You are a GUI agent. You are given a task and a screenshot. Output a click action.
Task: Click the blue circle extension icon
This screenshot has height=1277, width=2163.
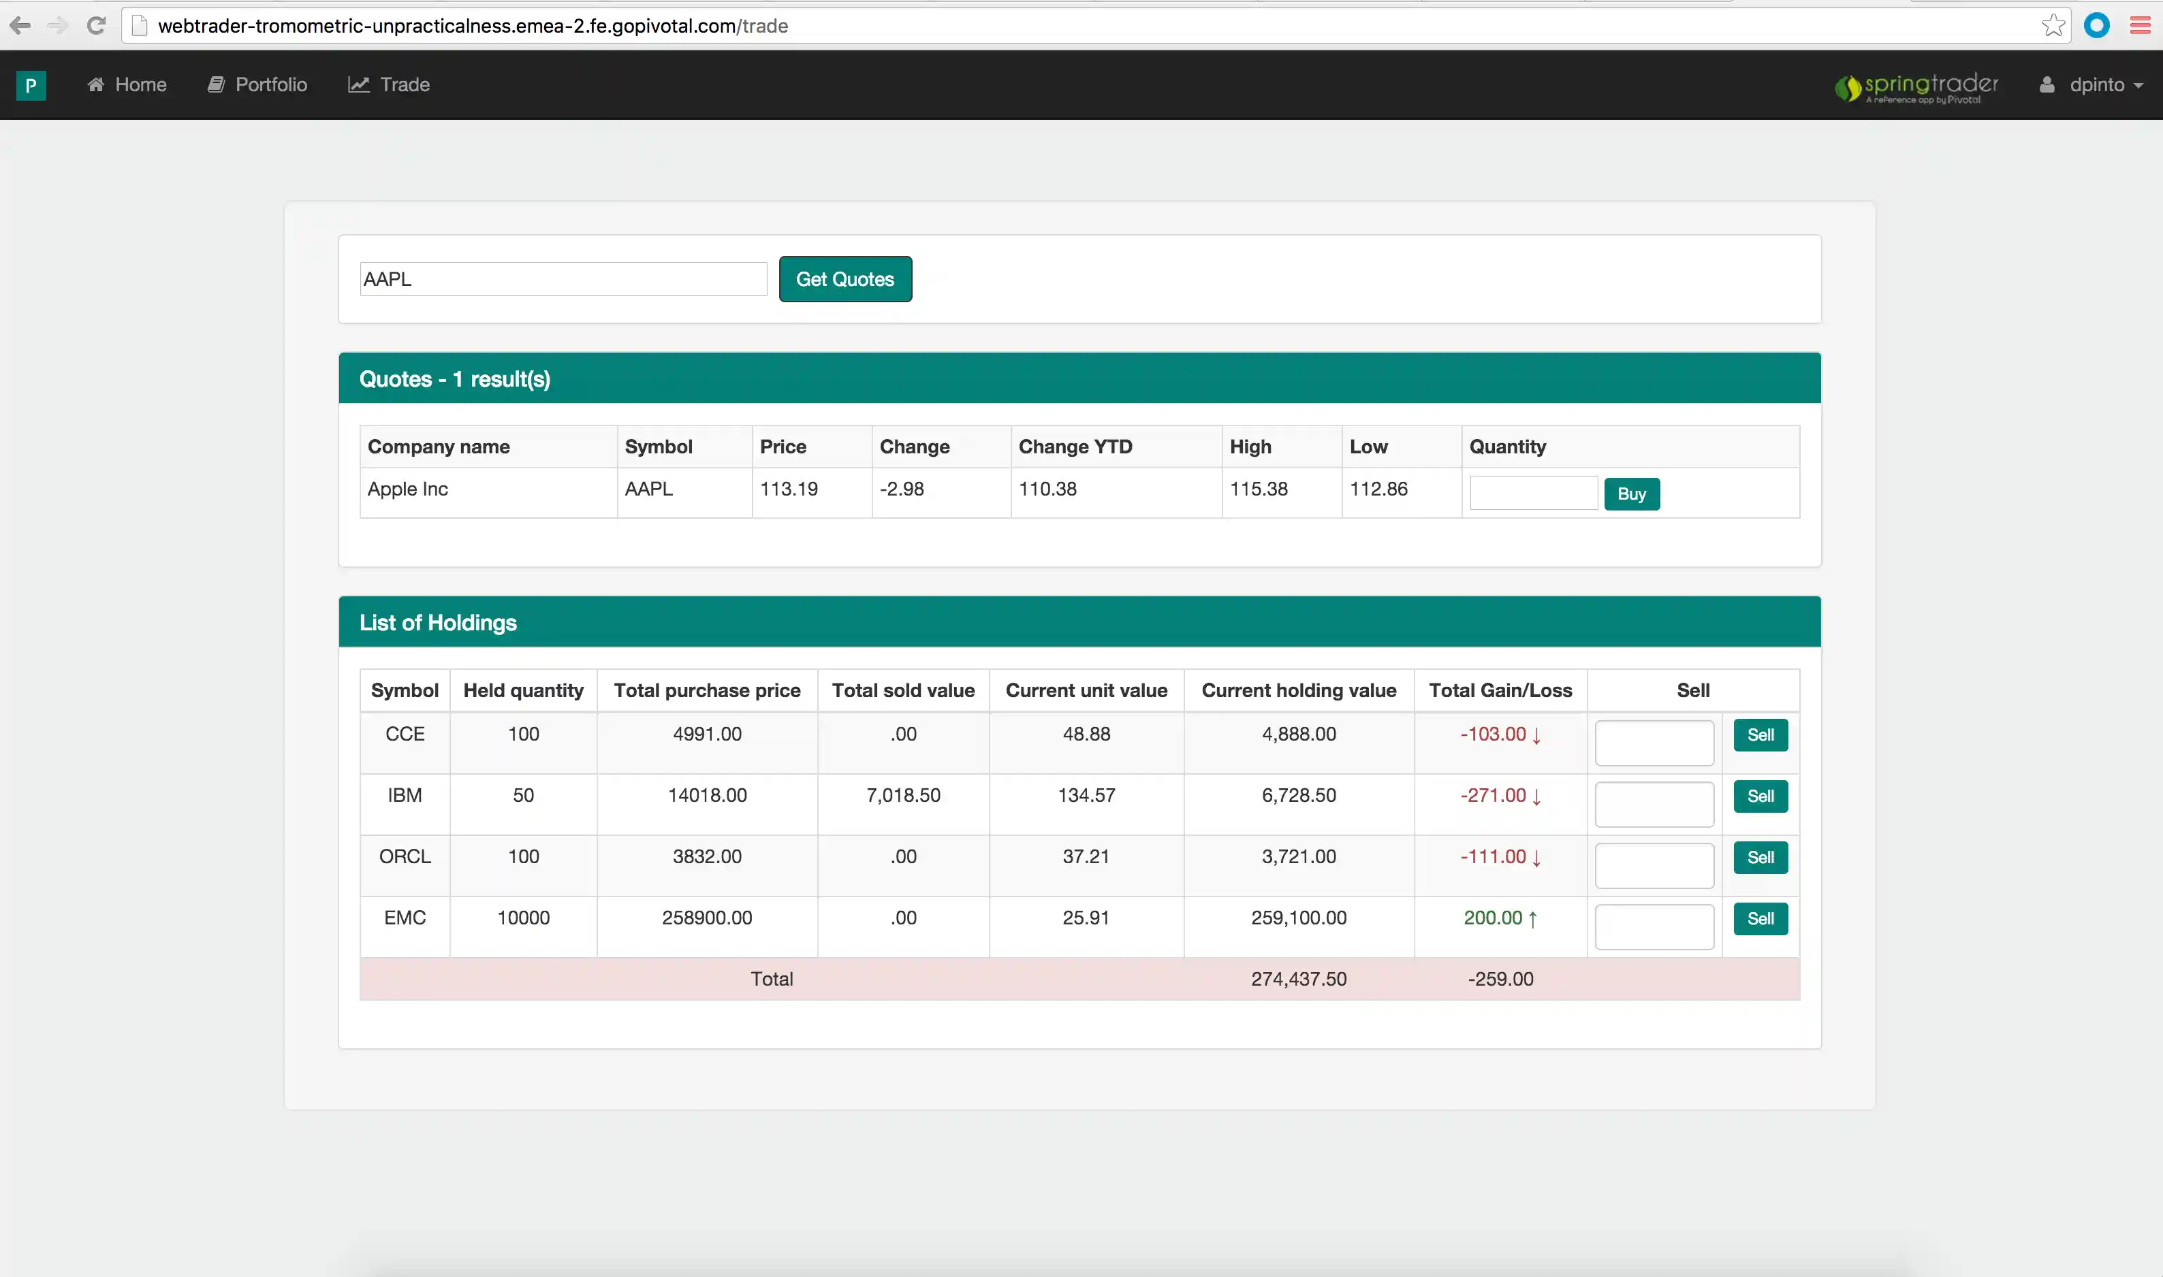(2097, 26)
